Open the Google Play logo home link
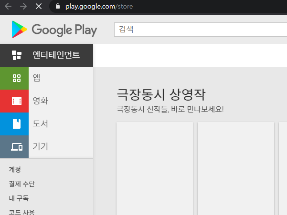The image size is (287, 215). coord(54,30)
